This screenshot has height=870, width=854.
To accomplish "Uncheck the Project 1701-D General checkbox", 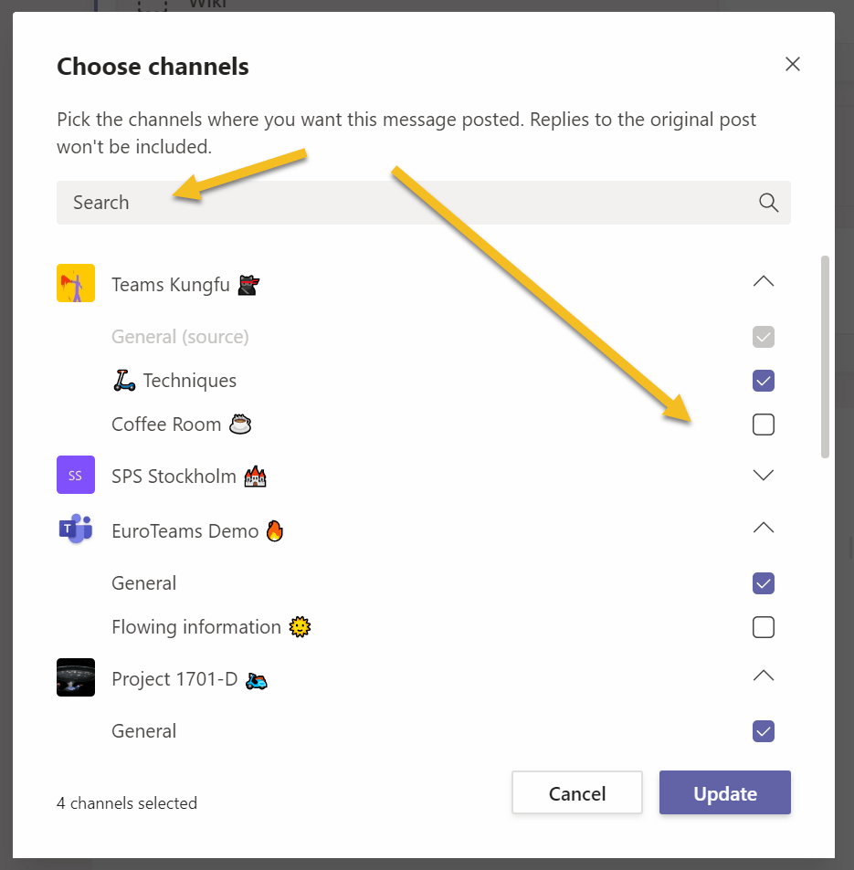I will (x=764, y=731).
